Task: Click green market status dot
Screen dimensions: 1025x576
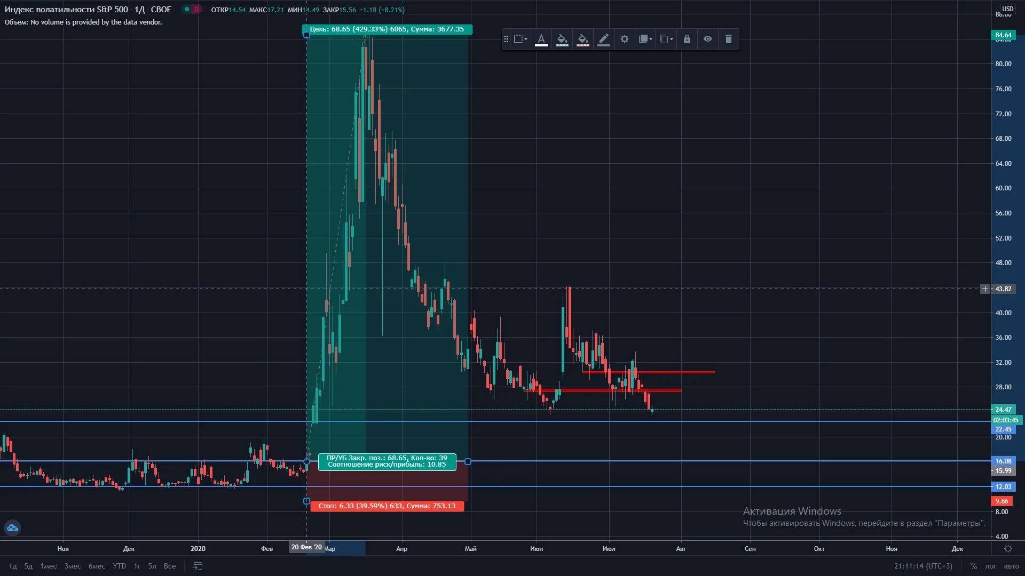Action: pyautogui.click(x=186, y=9)
